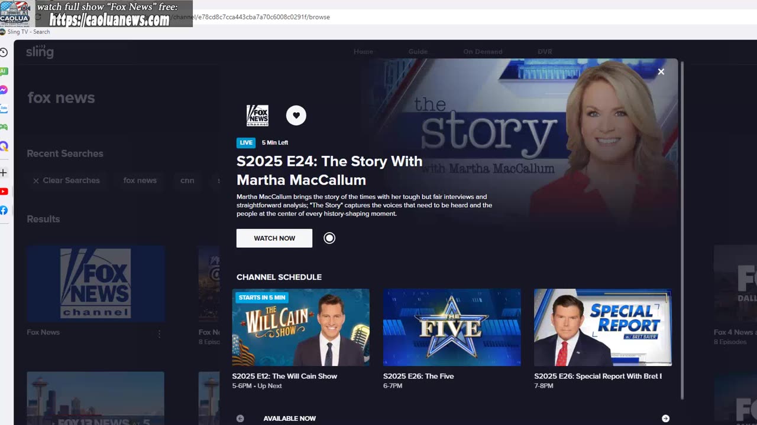Click the 'STARTS IN 5 MIN' badge
The height and width of the screenshot is (425, 757).
coord(262,297)
